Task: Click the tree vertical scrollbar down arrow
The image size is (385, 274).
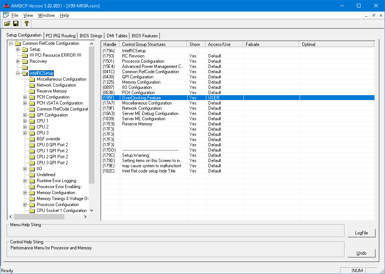Action: tap(92, 211)
